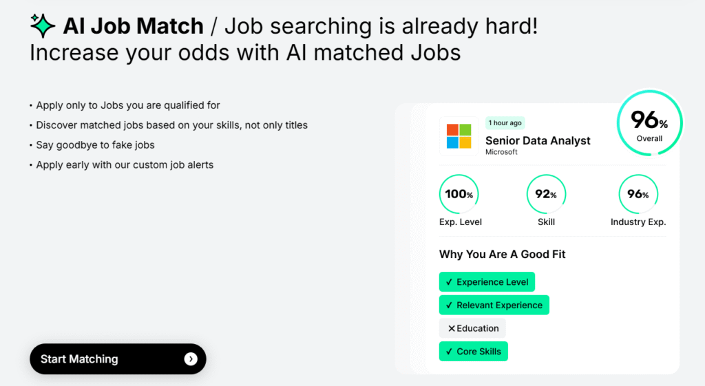This screenshot has width=705, height=386.
Task: Click the Skill label under 92%
Action: pyautogui.click(x=546, y=222)
